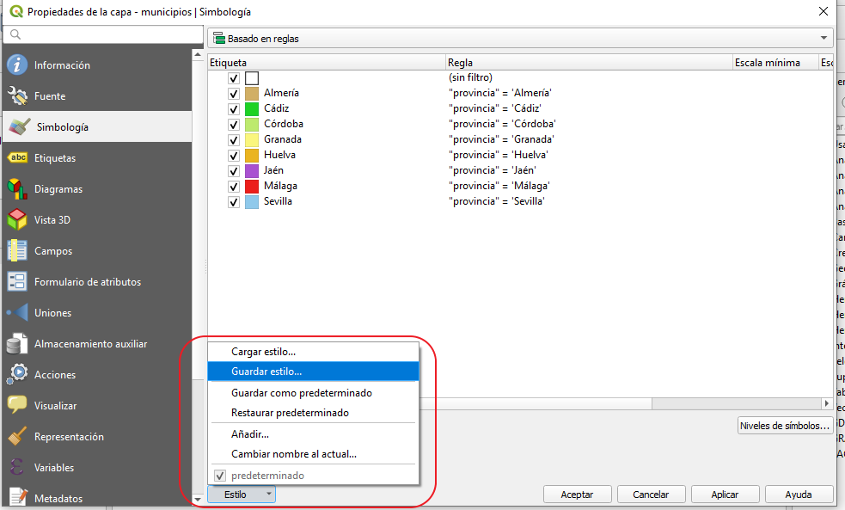This screenshot has height=510, width=845.
Task: Choose 'Cambiar nombre al actual...' entry
Action: pyautogui.click(x=313, y=454)
